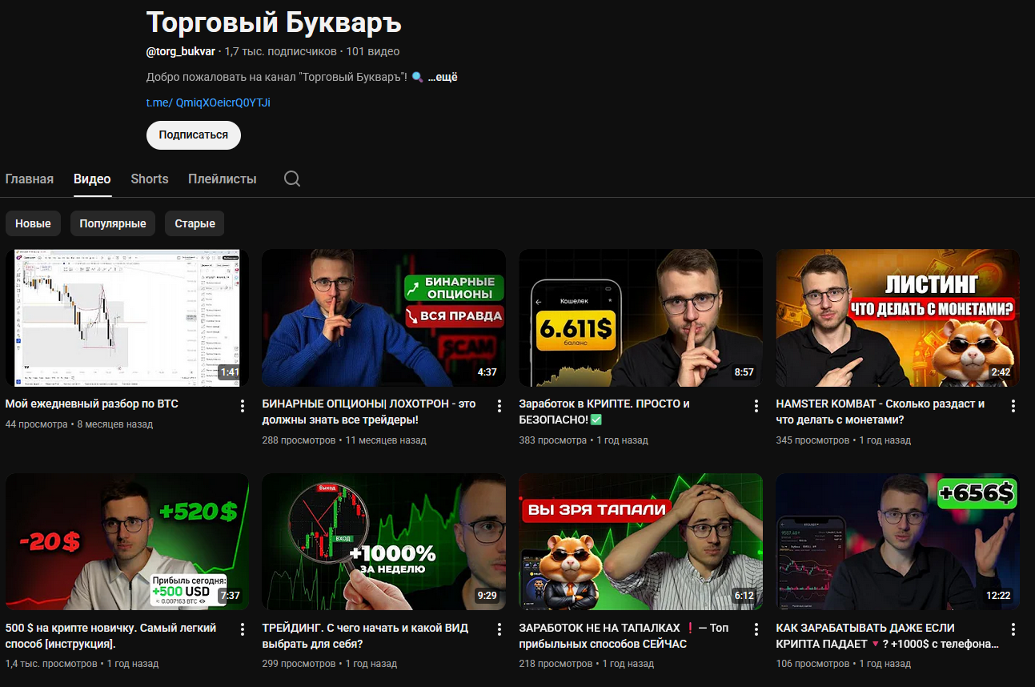1035x687 pixels.
Task: Switch to the Shorts tab
Action: (150, 179)
